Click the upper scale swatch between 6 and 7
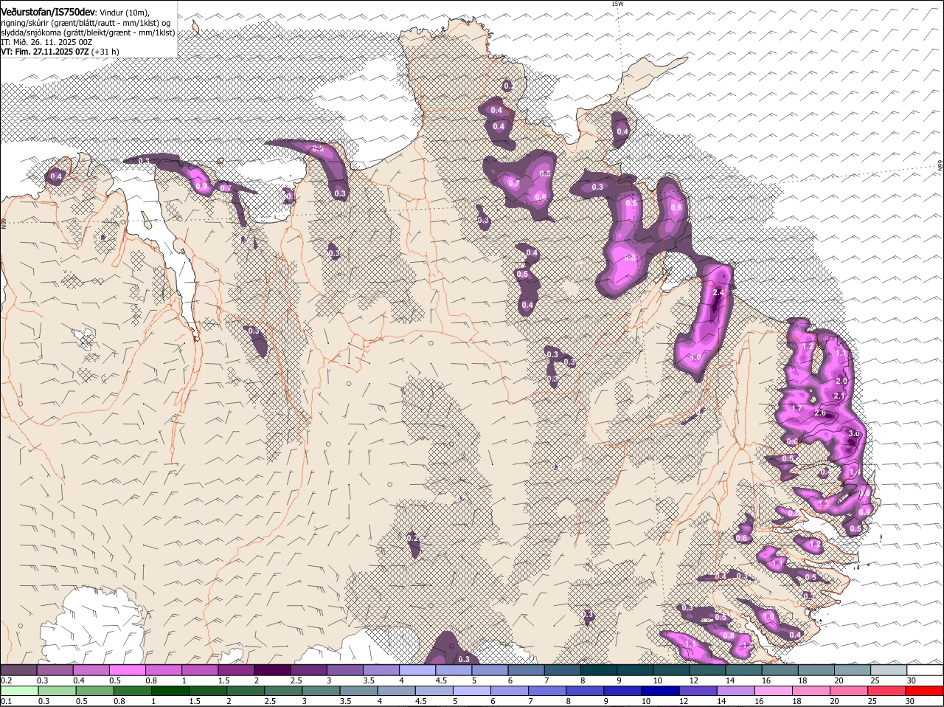This screenshot has height=707, width=944. (527, 670)
